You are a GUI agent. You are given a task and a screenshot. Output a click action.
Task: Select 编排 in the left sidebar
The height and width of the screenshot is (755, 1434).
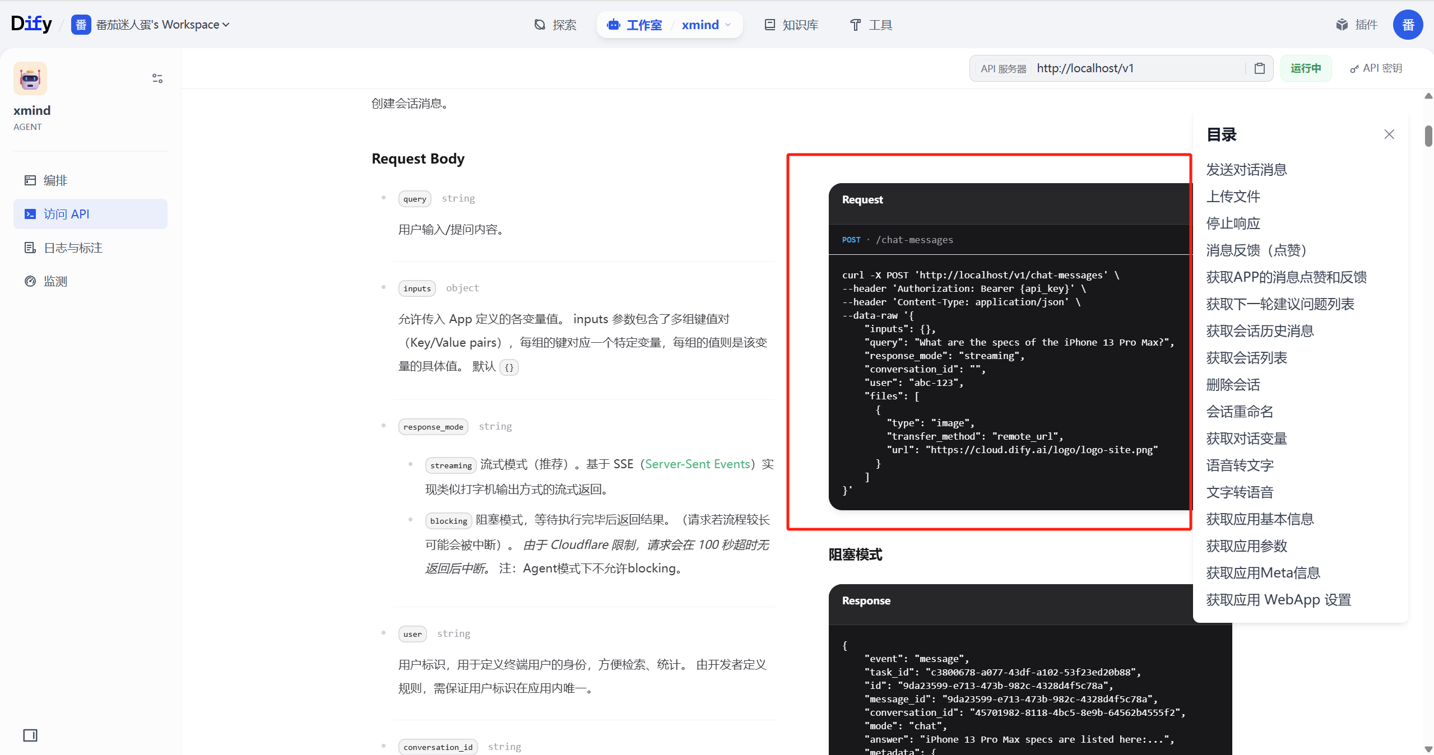(x=55, y=180)
